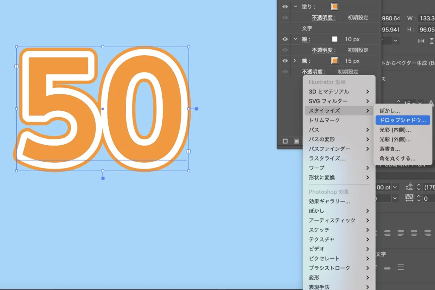Click 効果ギャラリー... menu entry
435x290 pixels.
329,201
